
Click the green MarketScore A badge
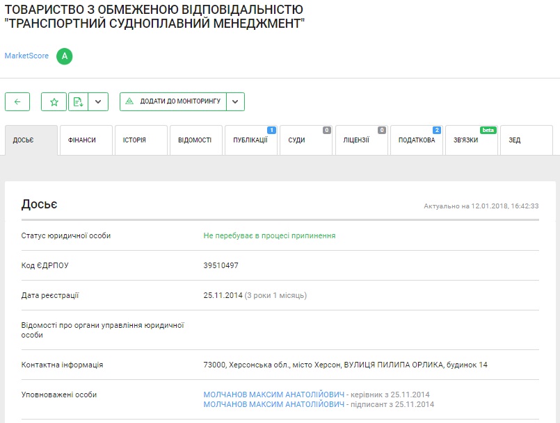pyautogui.click(x=65, y=56)
